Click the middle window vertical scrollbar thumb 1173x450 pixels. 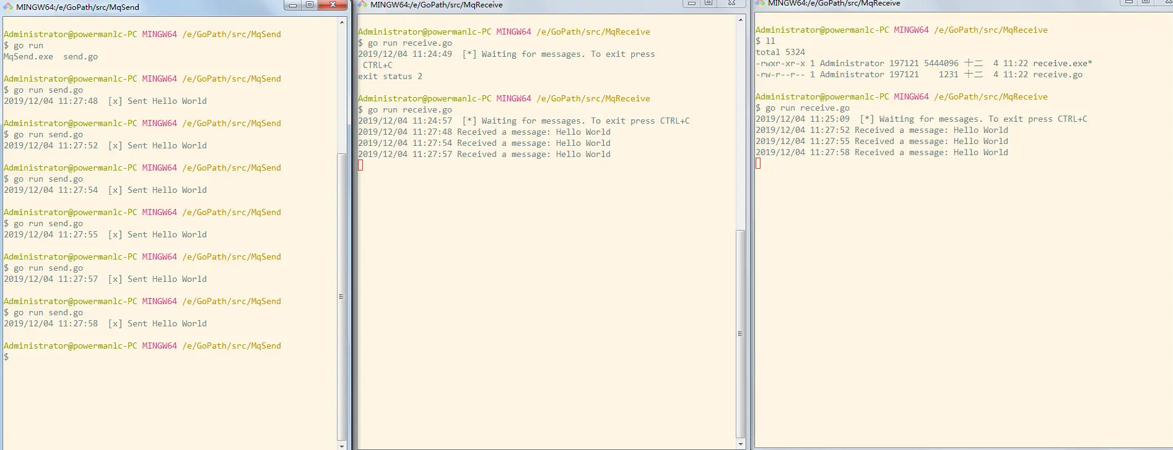point(740,334)
